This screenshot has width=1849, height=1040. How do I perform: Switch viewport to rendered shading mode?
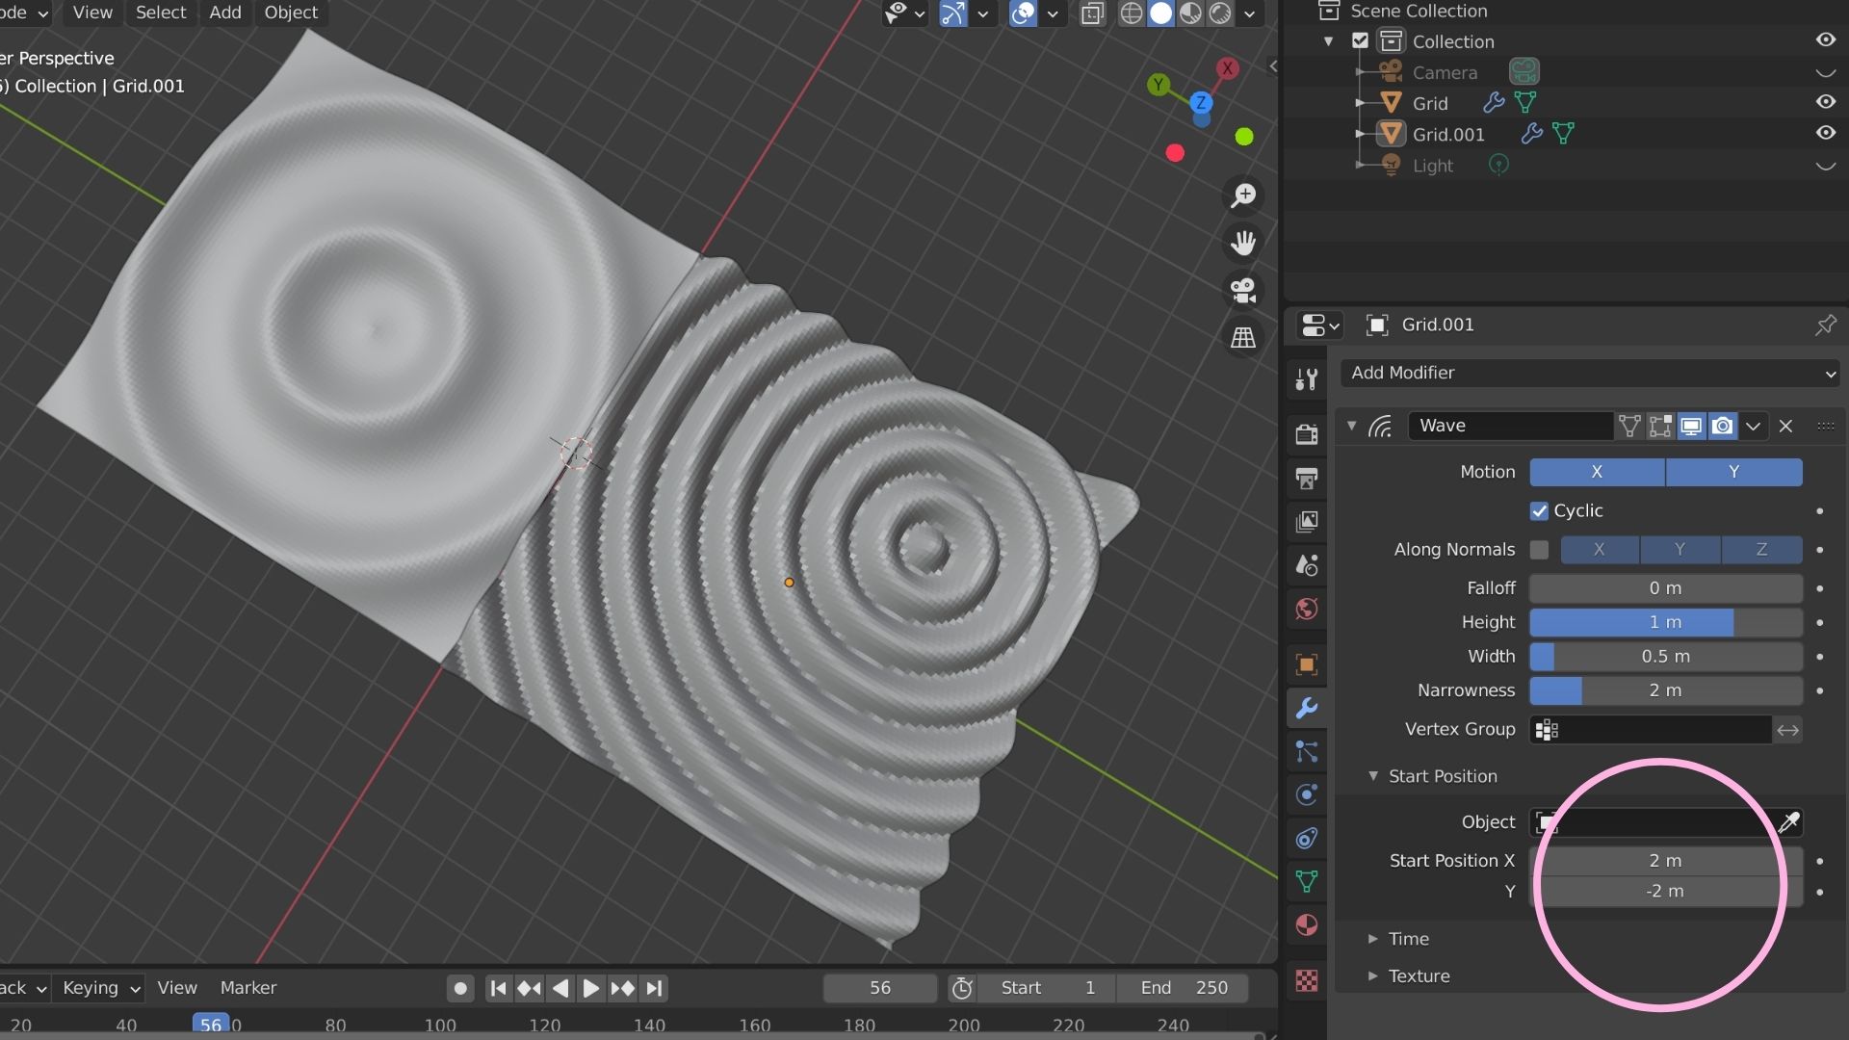pos(1221,14)
